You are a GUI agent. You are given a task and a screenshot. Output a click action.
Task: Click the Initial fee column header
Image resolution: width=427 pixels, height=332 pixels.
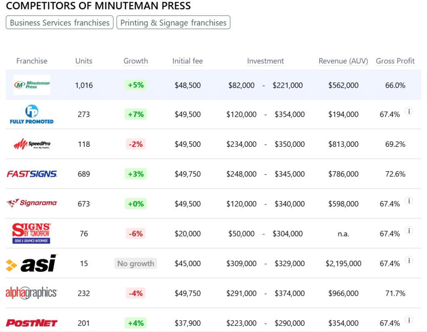tap(188, 61)
